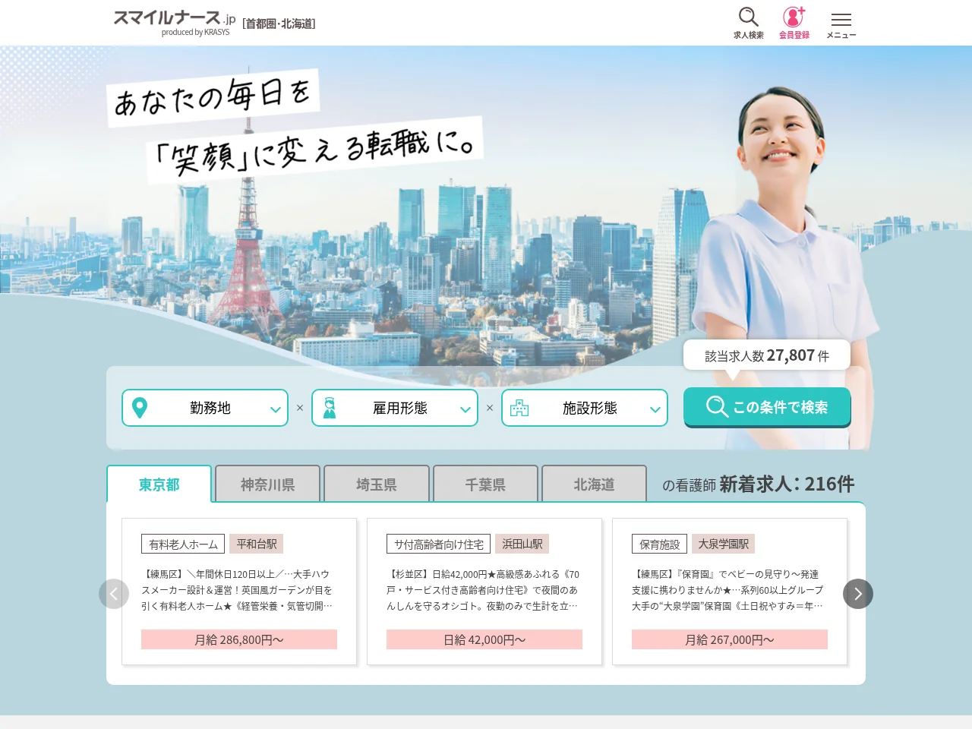This screenshot has height=729, width=972.
Task: Click the 勤務地 dropdown chevron
Action: click(x=275, y=409)
